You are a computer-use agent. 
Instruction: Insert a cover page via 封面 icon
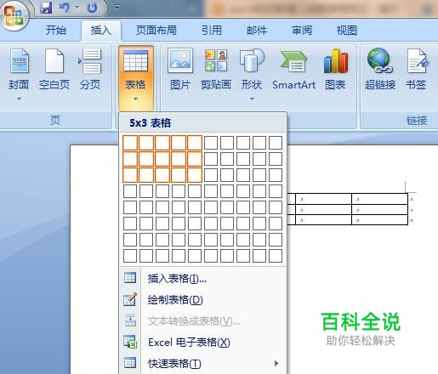[19, 61]
